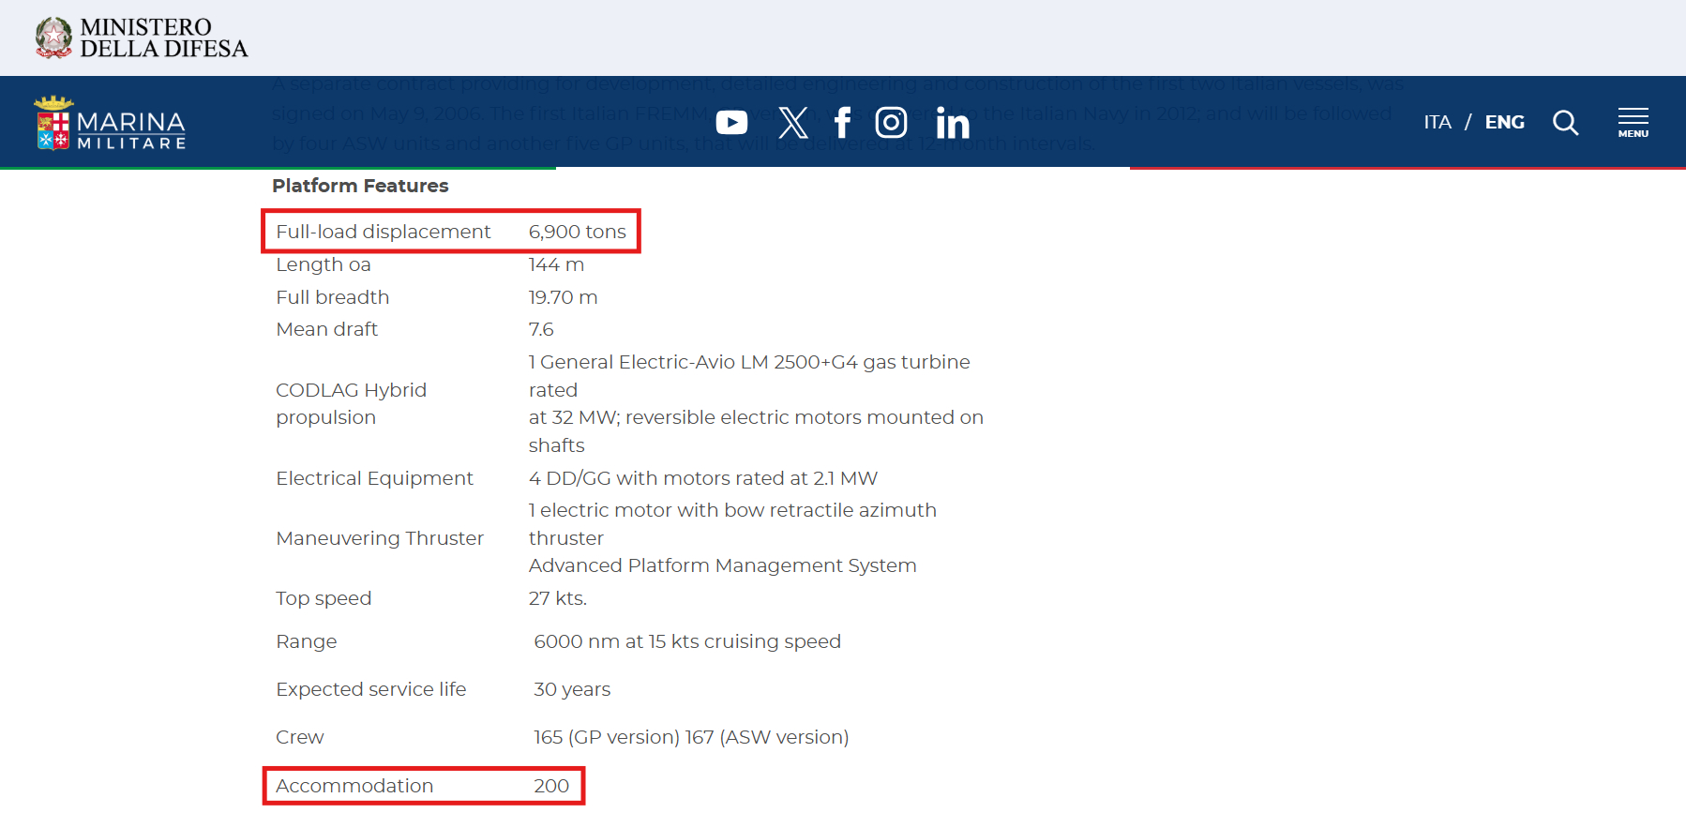This screenshot has height=813, width=1686.
Task: Select the Expected service life label
Action: (x=370, y=689)
